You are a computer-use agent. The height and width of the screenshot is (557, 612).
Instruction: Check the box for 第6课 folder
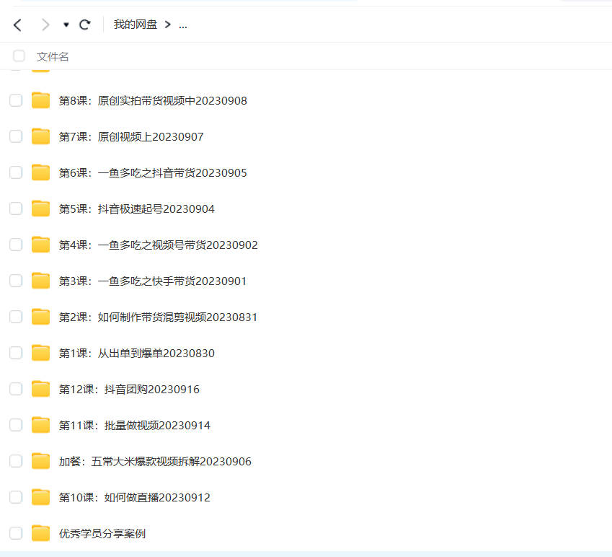(x=16, y=172)
